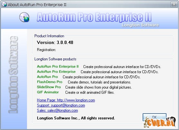Open the SlideShow Pro product link

(x=49, y=87)
